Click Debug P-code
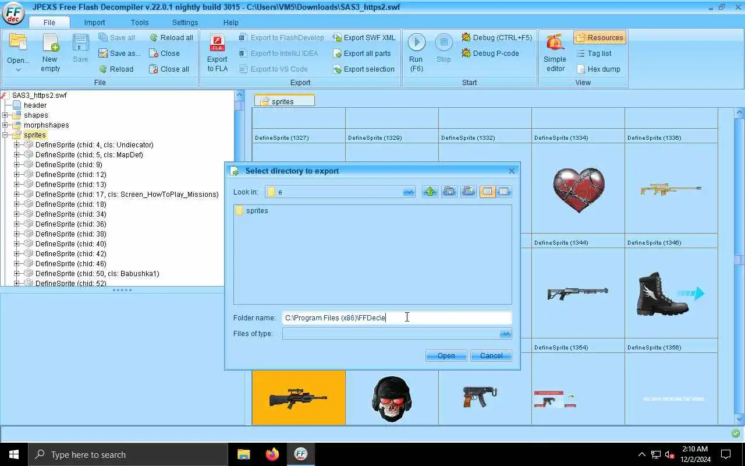Screen dimensions: 745x466 pyautogui.click(x=490, y=53)
